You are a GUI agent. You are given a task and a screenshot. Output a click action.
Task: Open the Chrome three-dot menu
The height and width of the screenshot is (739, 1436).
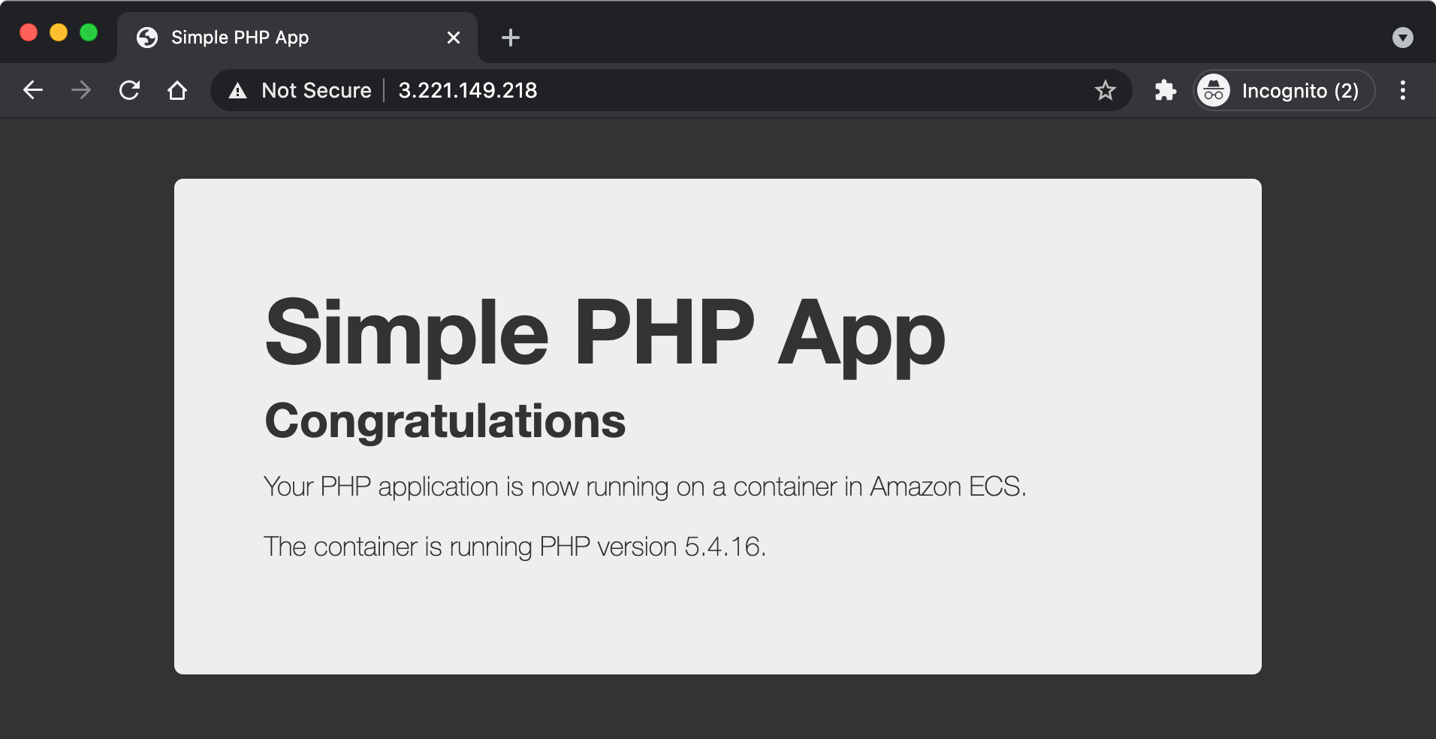(1402, 90)
